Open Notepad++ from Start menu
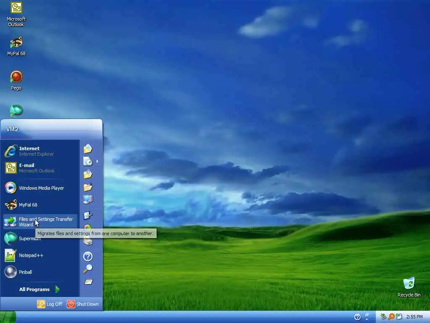This screenshot has width=430, height=323. 40,255
